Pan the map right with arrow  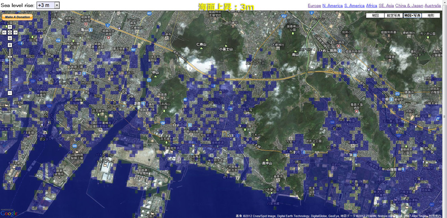[x=15, y=32]
